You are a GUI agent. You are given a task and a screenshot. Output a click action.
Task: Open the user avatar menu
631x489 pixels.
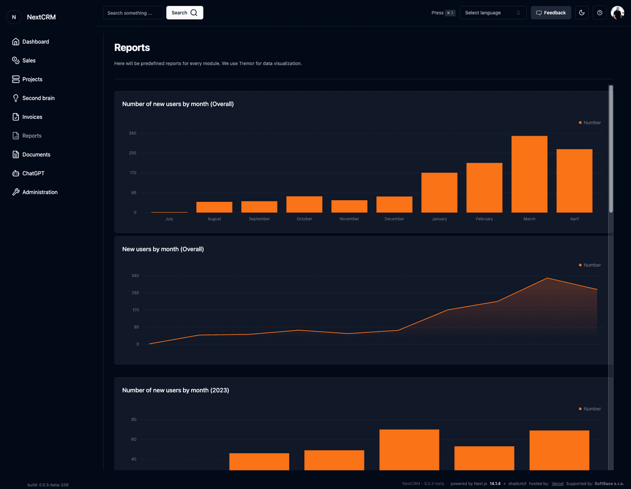coord(617,13)
